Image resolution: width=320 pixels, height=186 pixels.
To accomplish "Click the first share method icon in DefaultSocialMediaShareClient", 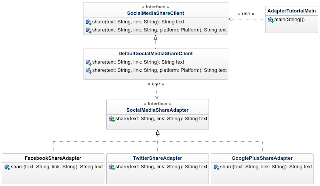I will [x=89, y=62].
